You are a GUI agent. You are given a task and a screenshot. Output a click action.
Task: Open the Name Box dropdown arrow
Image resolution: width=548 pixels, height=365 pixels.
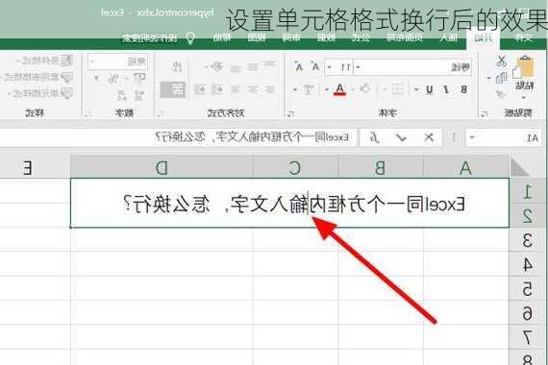(x=472, y=137)
